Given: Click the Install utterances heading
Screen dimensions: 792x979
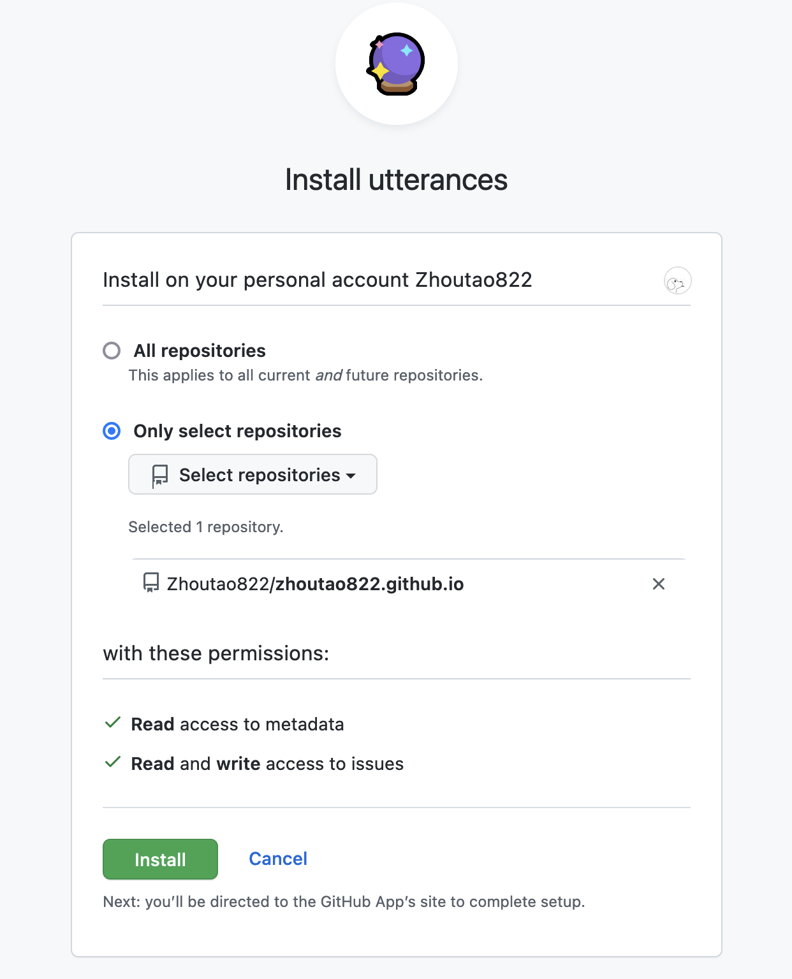Looking at the screenshot, I should click(x=396, y=180).
